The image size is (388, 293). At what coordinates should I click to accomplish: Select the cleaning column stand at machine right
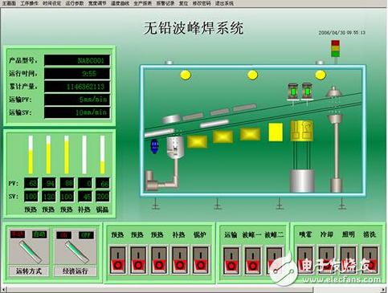(x=335, y=153)
